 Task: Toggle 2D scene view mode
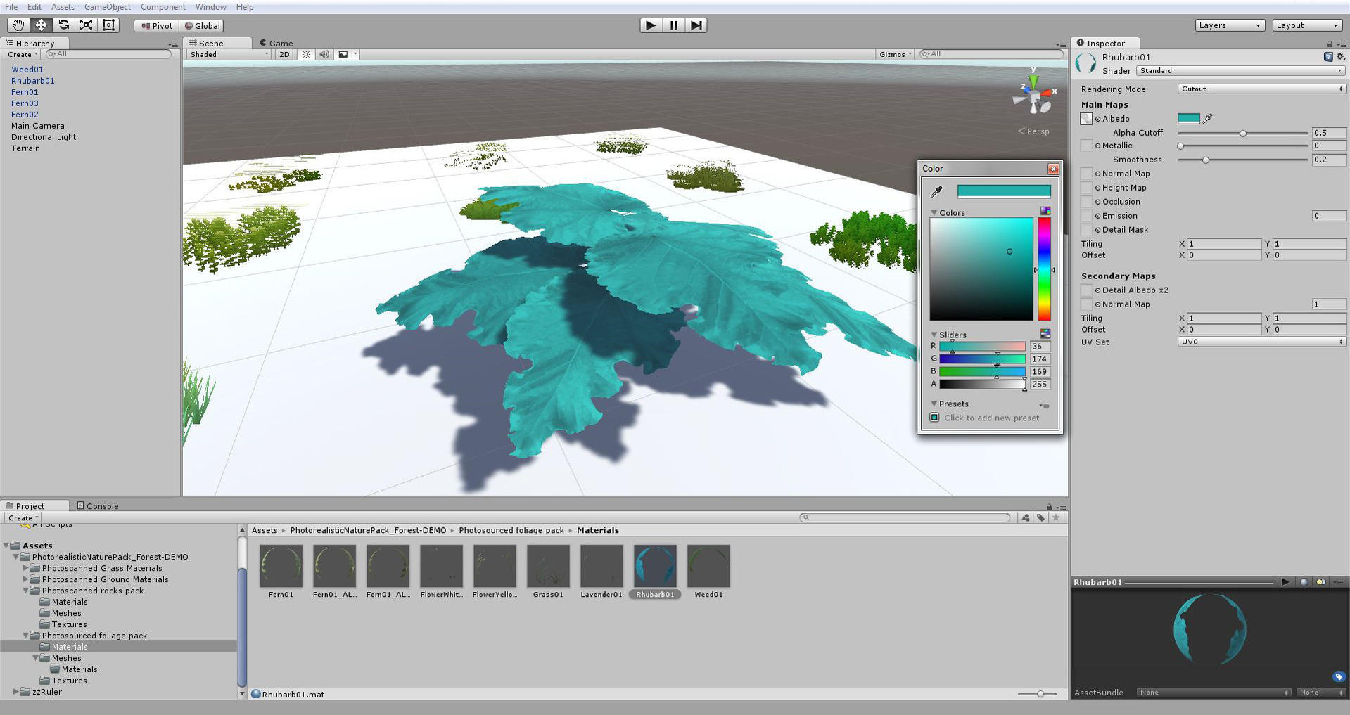(x=284, y=54)
